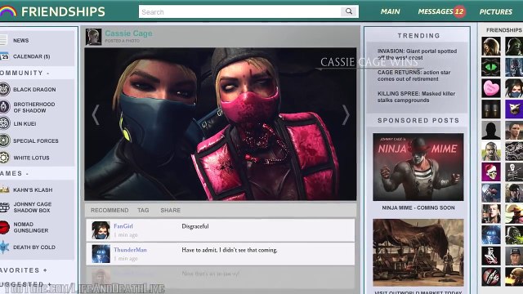Open the PICTURES tab
This screenshot has width=523, height=294.
(x=496, y=11)
